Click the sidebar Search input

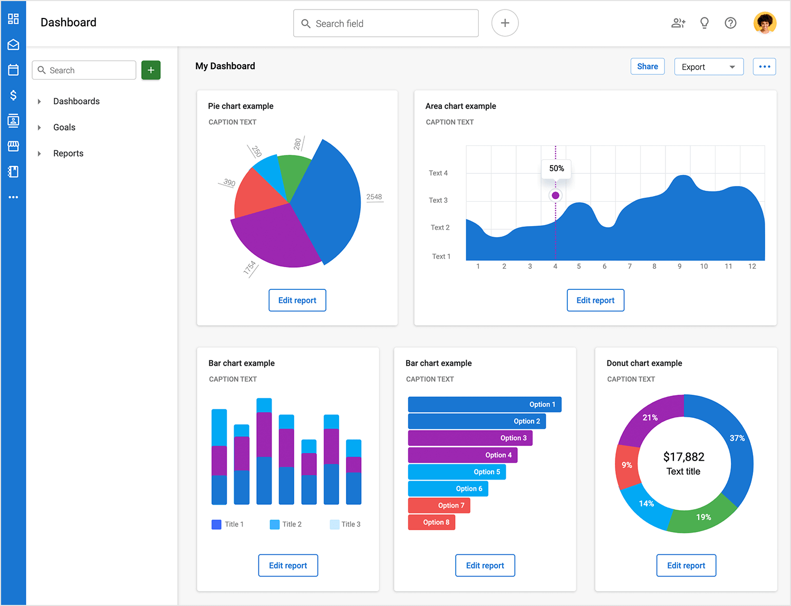(84, 70)
